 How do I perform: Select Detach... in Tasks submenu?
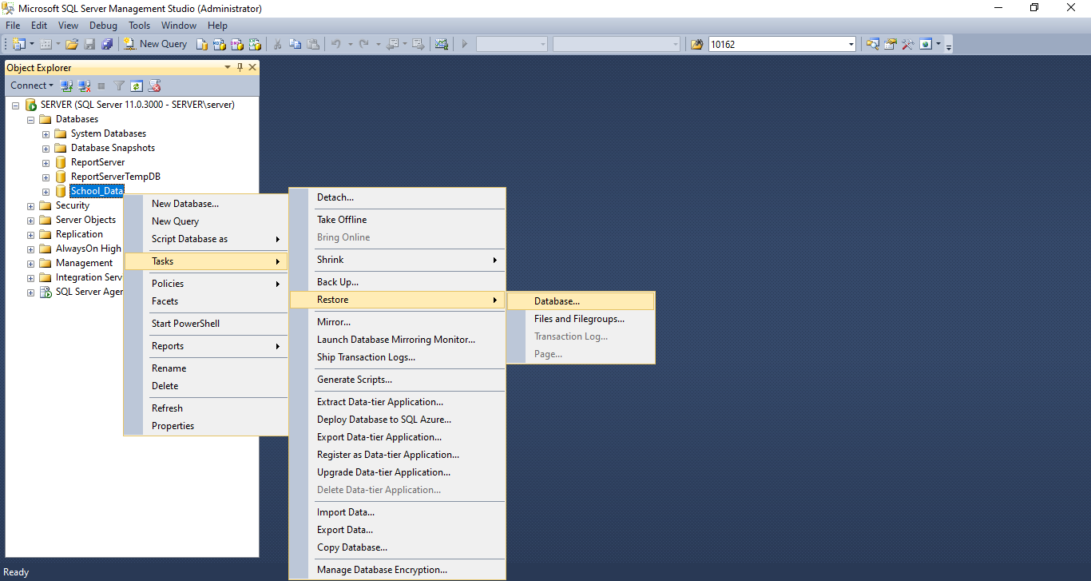pos(397,197)
